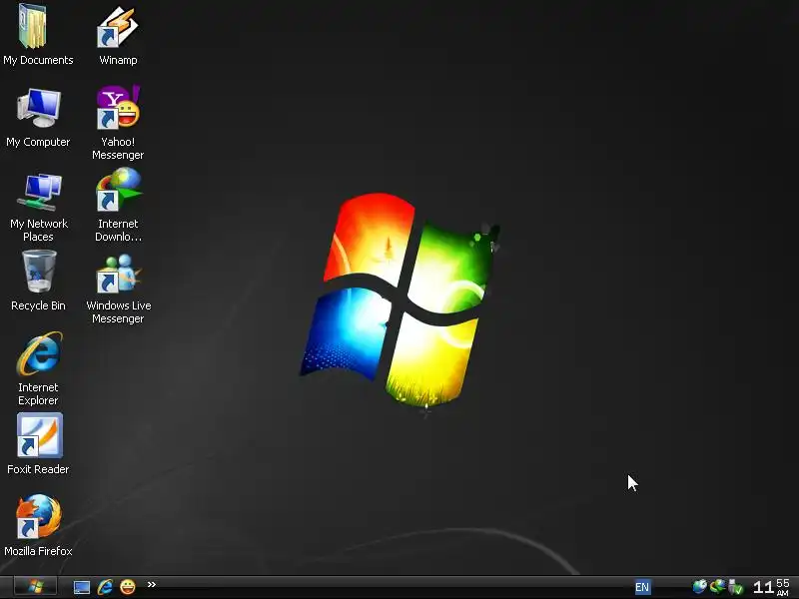Click the 'My Documents' label text

coord(38,60)
